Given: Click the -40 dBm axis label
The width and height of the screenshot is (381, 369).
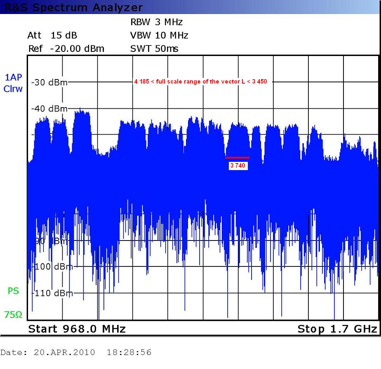Looking at the screenshot, I should tap(49, 109).
